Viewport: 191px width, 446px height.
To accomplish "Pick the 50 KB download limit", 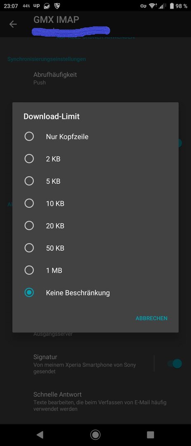I will coord(29,248).
